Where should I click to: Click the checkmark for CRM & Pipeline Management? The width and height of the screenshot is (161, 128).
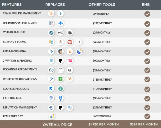coord(147,14)
